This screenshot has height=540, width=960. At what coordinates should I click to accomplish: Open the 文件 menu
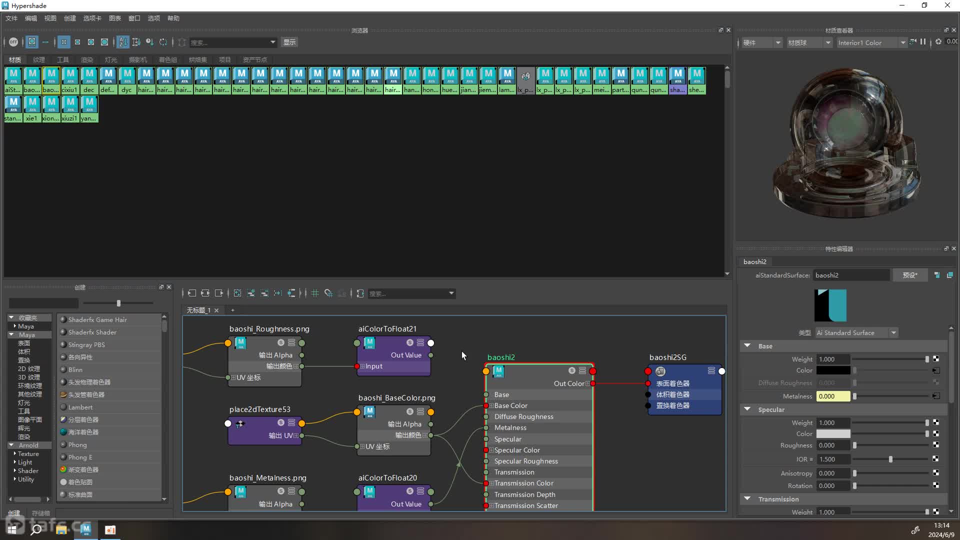click(11, 18)
